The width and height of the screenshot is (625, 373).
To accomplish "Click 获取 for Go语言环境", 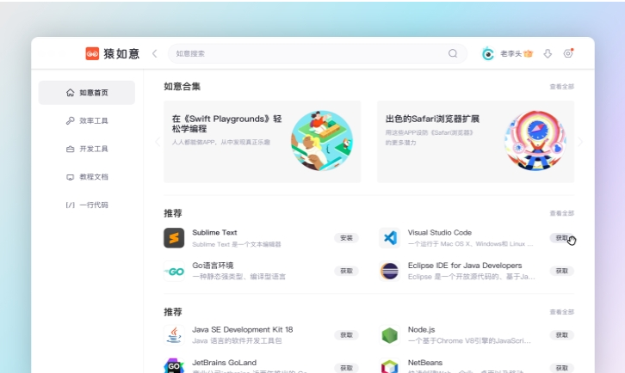I will [x=346, y=271].
